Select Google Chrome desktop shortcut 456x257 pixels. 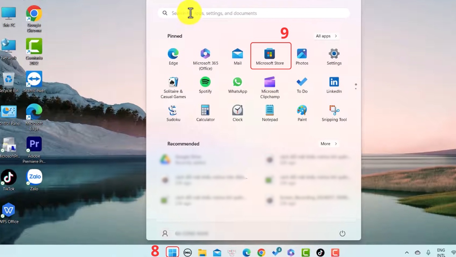[34, 19]
